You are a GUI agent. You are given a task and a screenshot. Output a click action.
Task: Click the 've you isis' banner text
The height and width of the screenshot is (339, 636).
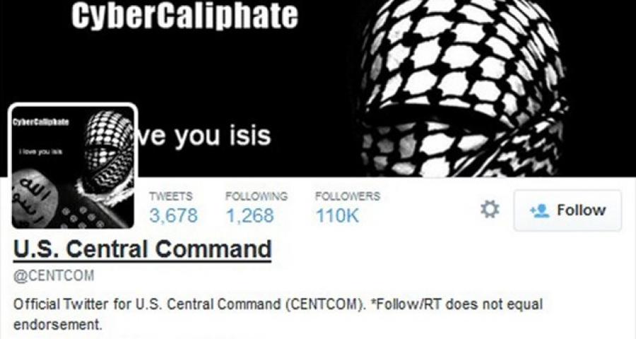pos(203,136)
